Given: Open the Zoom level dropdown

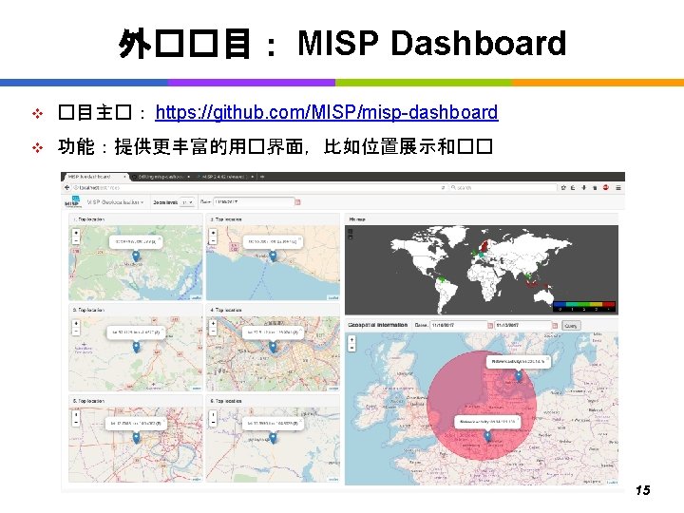Looking at the screenshot, I should 187,202.
